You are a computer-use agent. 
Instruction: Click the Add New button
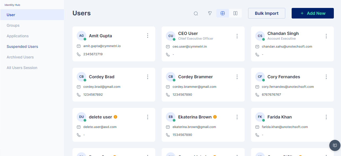coord(313,13)
